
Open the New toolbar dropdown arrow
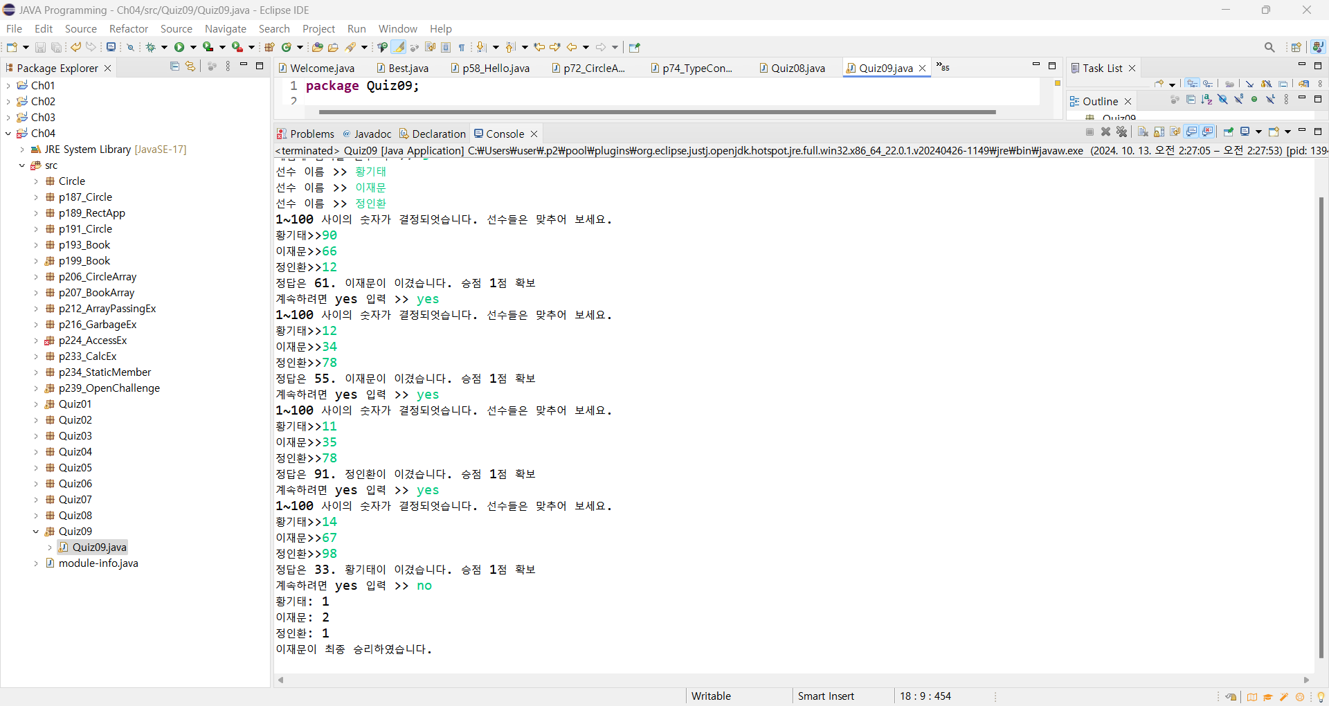[26, 47]
